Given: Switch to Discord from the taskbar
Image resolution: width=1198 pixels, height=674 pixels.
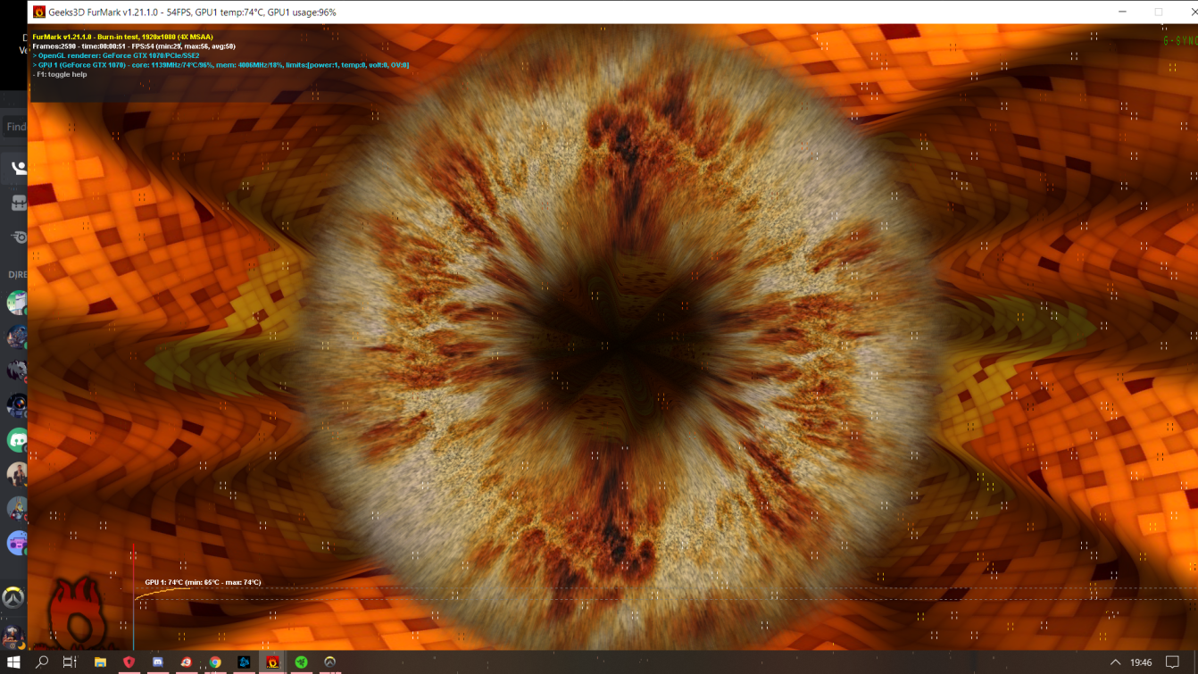Looking at the screenshot, I should click(x=158, y=662).
